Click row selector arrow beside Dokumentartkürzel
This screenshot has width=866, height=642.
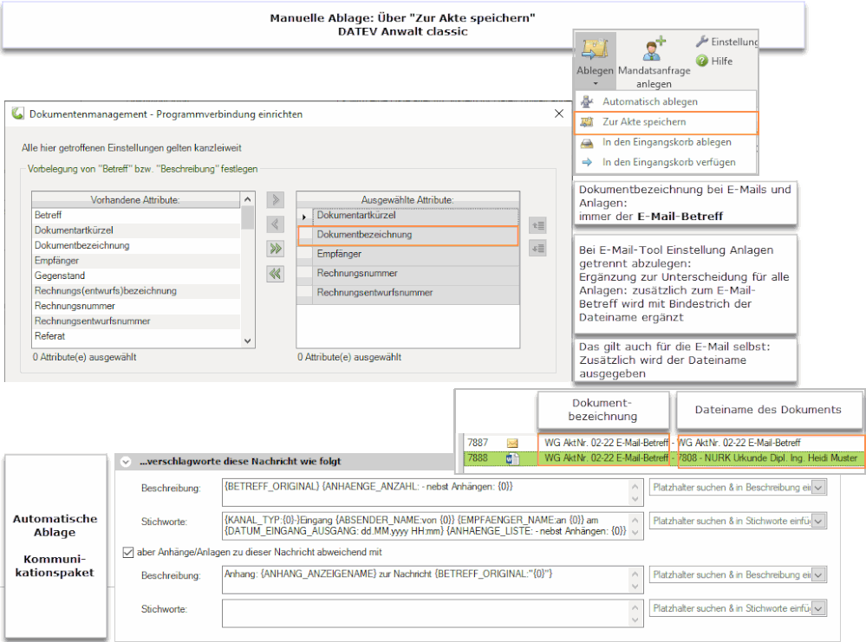(305, 217)
